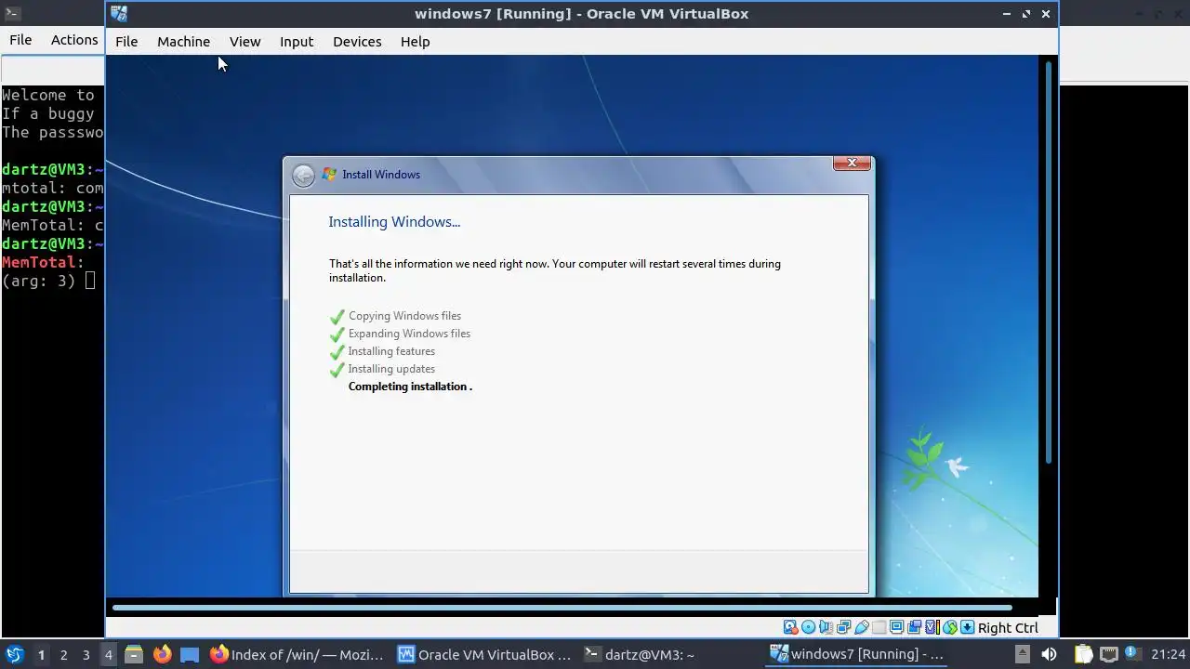Click the shared folders indicator icon
This screenshot has width=1190, height=669.
pyautogui.click(x=879, y=627)
